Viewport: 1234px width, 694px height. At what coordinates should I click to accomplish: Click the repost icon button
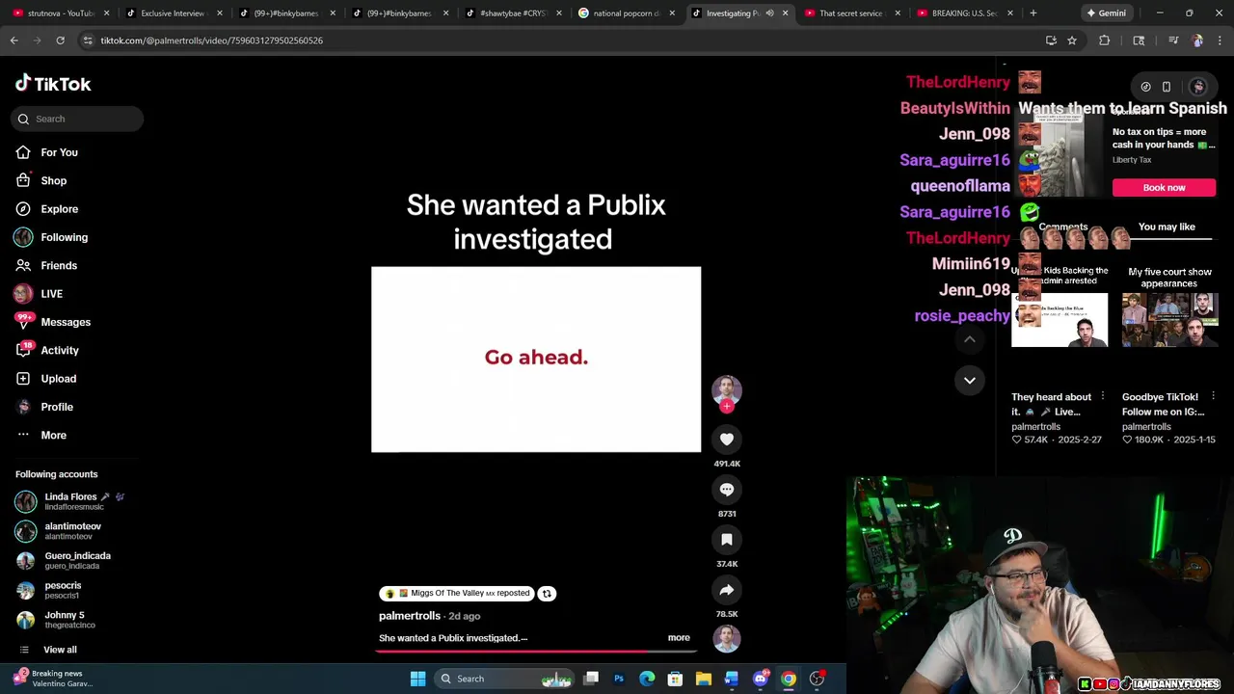click(x=547, y=594)
